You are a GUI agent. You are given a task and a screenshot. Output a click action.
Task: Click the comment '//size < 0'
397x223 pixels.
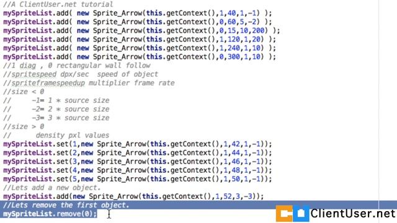24,92
